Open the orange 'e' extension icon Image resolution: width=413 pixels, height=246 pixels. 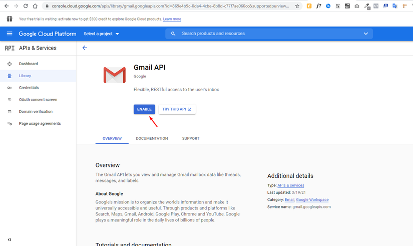click(309, 6)
